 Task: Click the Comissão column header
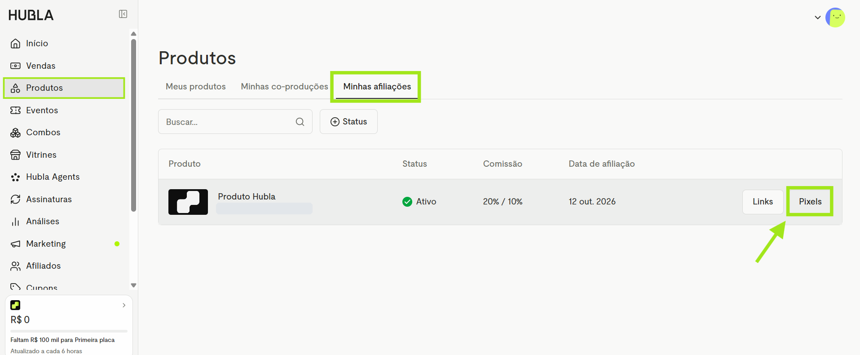(503, 164)
